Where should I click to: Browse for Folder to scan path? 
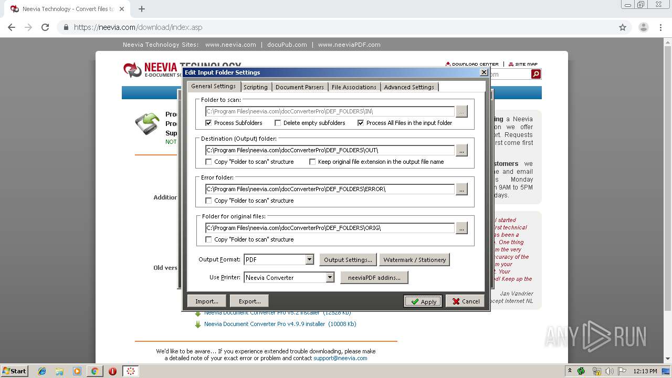(x=461, y=111)
